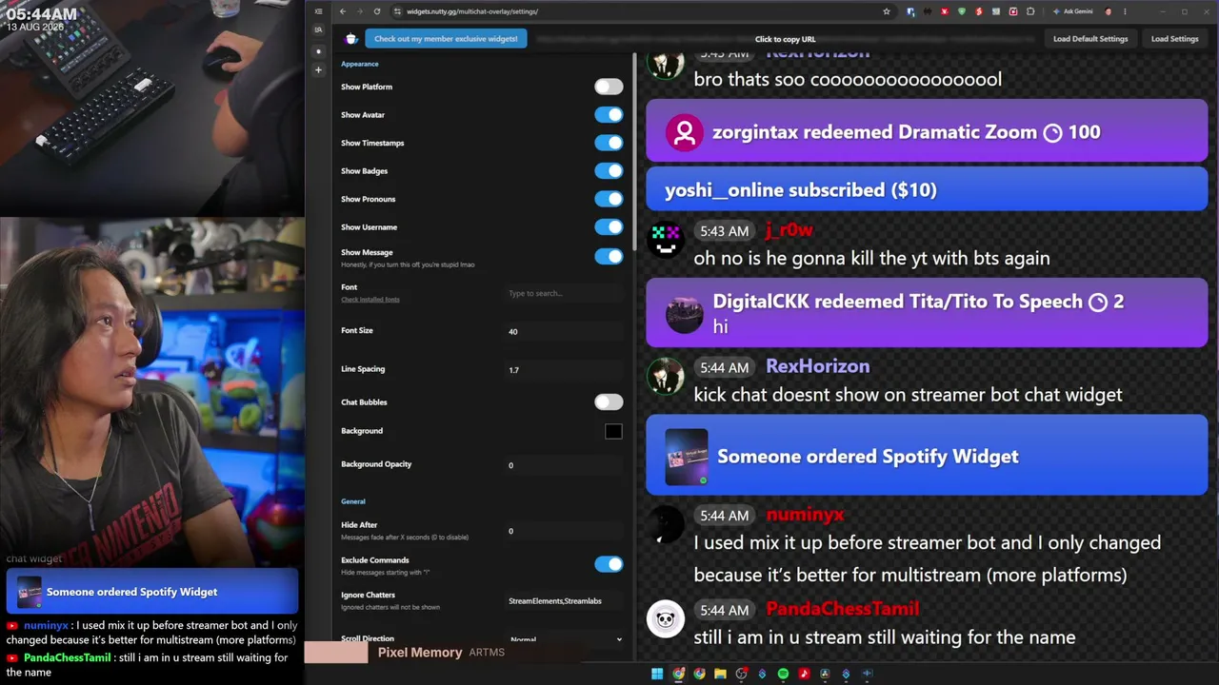Click the open-tab dot in the sidebar
Screen dimensions: 1219x685
(x=318, y=51)
